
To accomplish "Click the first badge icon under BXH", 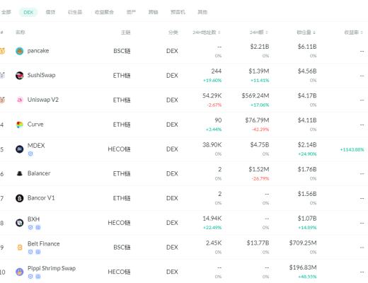I will [30, 227].
